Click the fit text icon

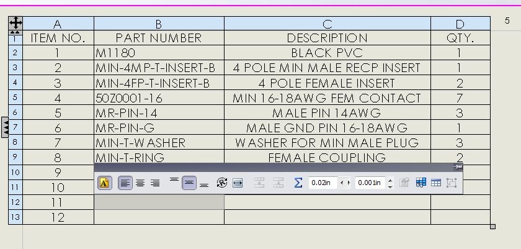coord(237,183)
